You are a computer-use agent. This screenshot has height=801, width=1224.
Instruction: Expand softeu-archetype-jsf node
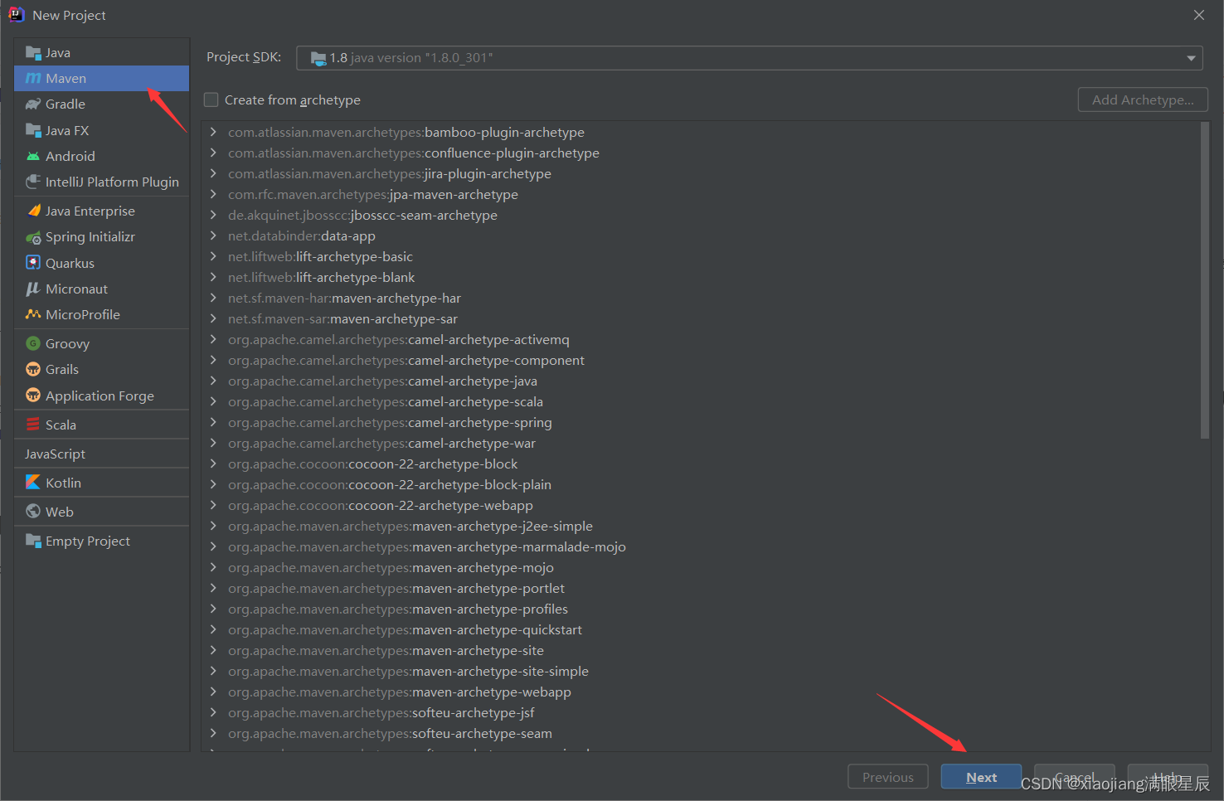[x=213, y=712]
